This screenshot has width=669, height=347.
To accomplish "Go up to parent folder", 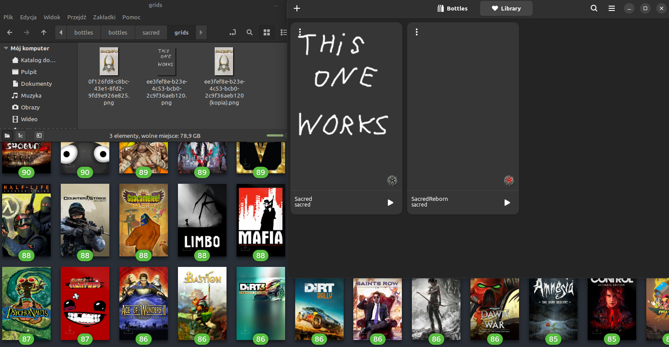I will tap(44, 32).
